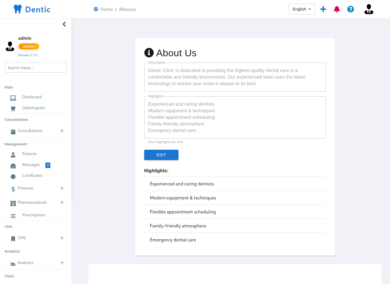
Task: Go to Patients in the sidebar
Action: 29,154
